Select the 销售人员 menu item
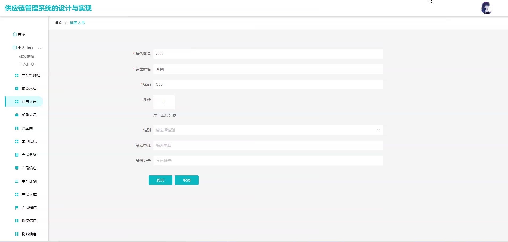This screenshot has width=508, height=242. pyautogui.click(x=24, y=102)
